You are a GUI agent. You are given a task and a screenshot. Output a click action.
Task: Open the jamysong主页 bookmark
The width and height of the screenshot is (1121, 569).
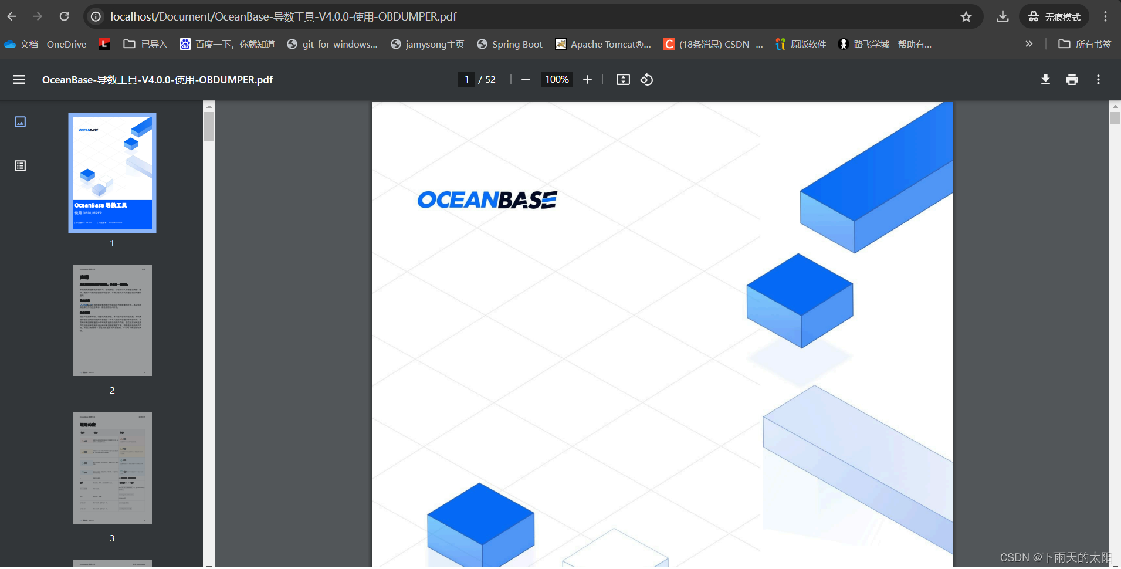click(x=427, y=44)
